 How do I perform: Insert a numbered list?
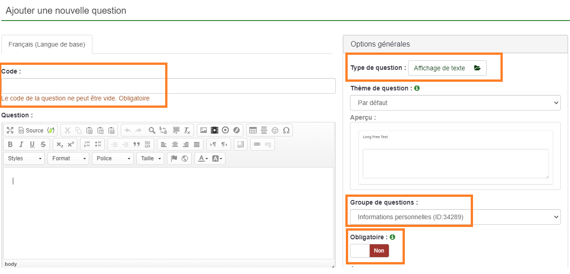coord(87,144)
